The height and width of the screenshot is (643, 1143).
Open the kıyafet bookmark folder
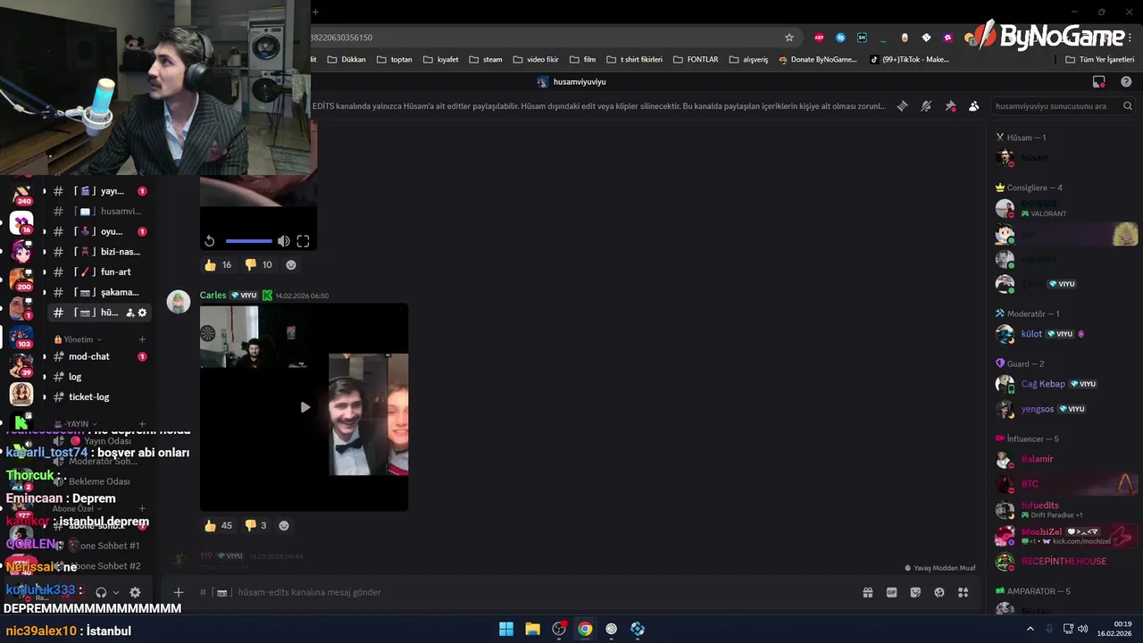coord(440,60)
